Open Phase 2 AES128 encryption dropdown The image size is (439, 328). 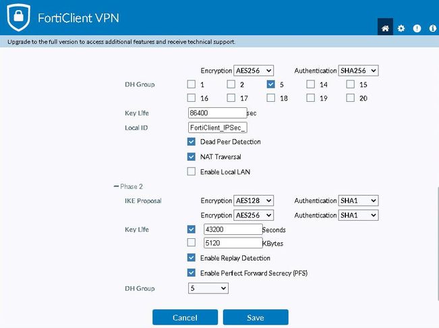click(x=253, y=200)
